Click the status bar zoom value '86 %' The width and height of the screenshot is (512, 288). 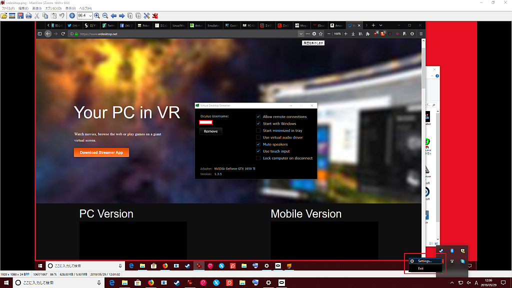pyautogui.click(x=53, y=274)
